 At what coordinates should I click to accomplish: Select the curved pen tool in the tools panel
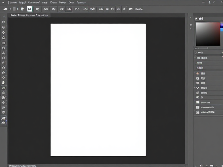(x=4, y=63)
